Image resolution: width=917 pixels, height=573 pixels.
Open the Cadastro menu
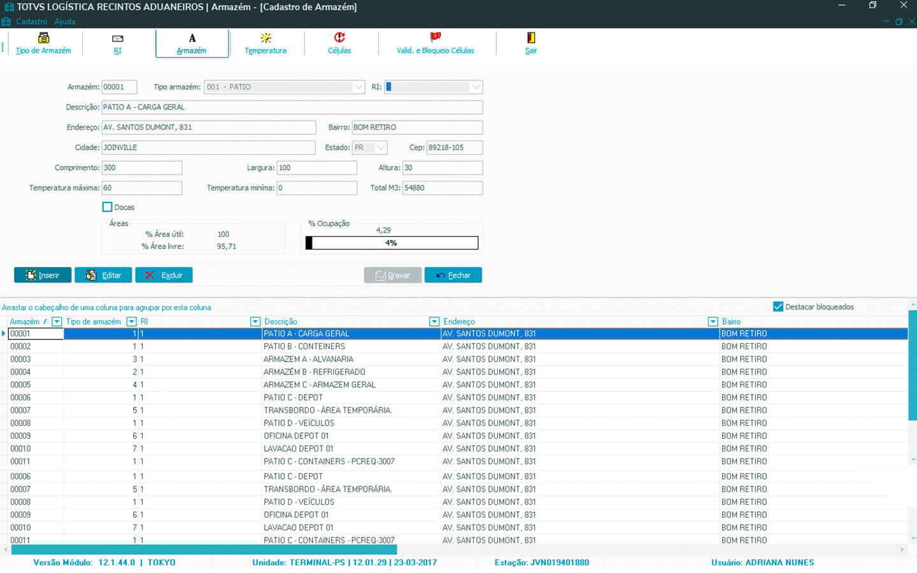click(32, 22)
